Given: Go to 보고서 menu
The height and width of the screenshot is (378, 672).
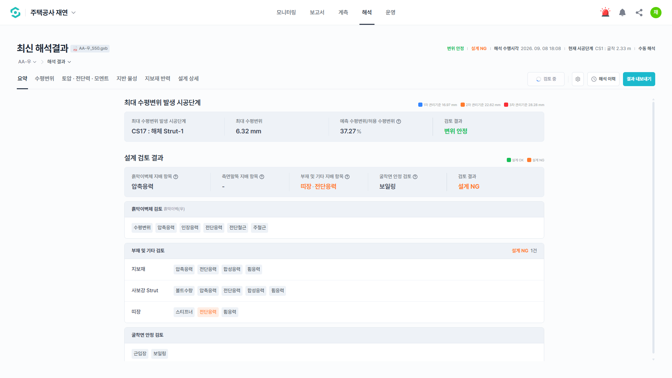Looking at the screenshot, I should [317, 13].
